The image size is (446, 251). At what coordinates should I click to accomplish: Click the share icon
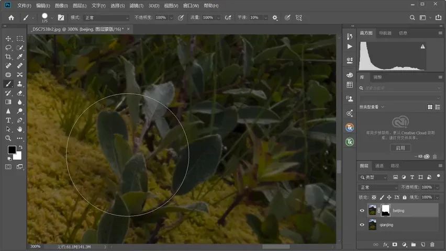(438, 17)
